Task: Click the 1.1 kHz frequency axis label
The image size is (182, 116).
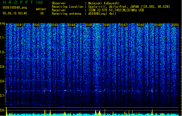Action: pos(2,38)
